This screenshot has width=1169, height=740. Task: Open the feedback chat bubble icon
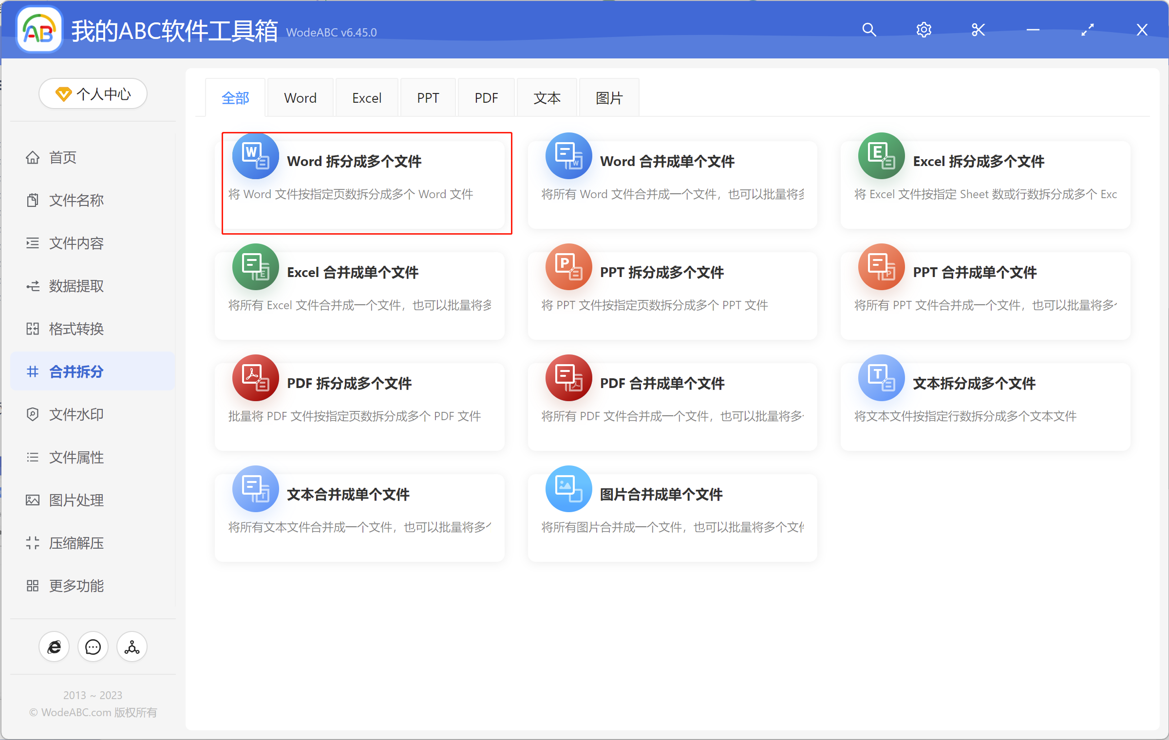[x=93, y=647]
